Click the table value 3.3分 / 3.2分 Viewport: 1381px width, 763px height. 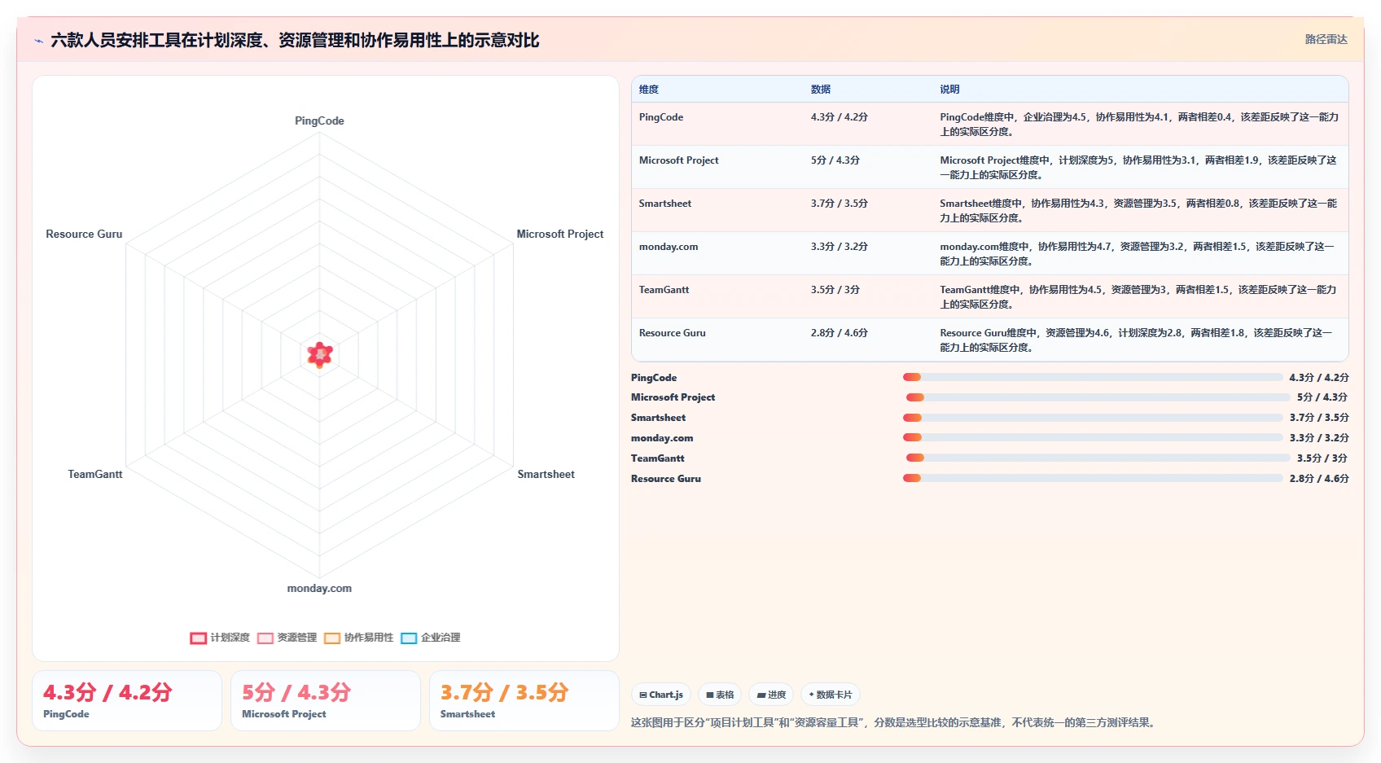point(839,247)
